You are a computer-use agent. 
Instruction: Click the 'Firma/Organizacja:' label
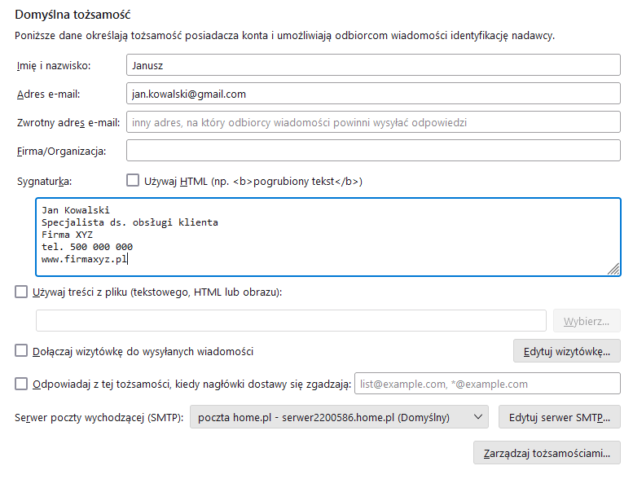61,151
